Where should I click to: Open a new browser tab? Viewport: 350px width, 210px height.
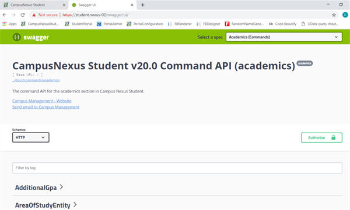(x=143, y=5)
